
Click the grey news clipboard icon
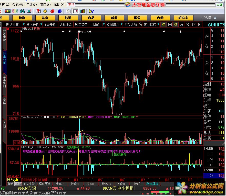tap(68, 11)
